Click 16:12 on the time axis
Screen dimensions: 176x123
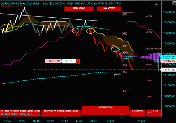(50, 121)
